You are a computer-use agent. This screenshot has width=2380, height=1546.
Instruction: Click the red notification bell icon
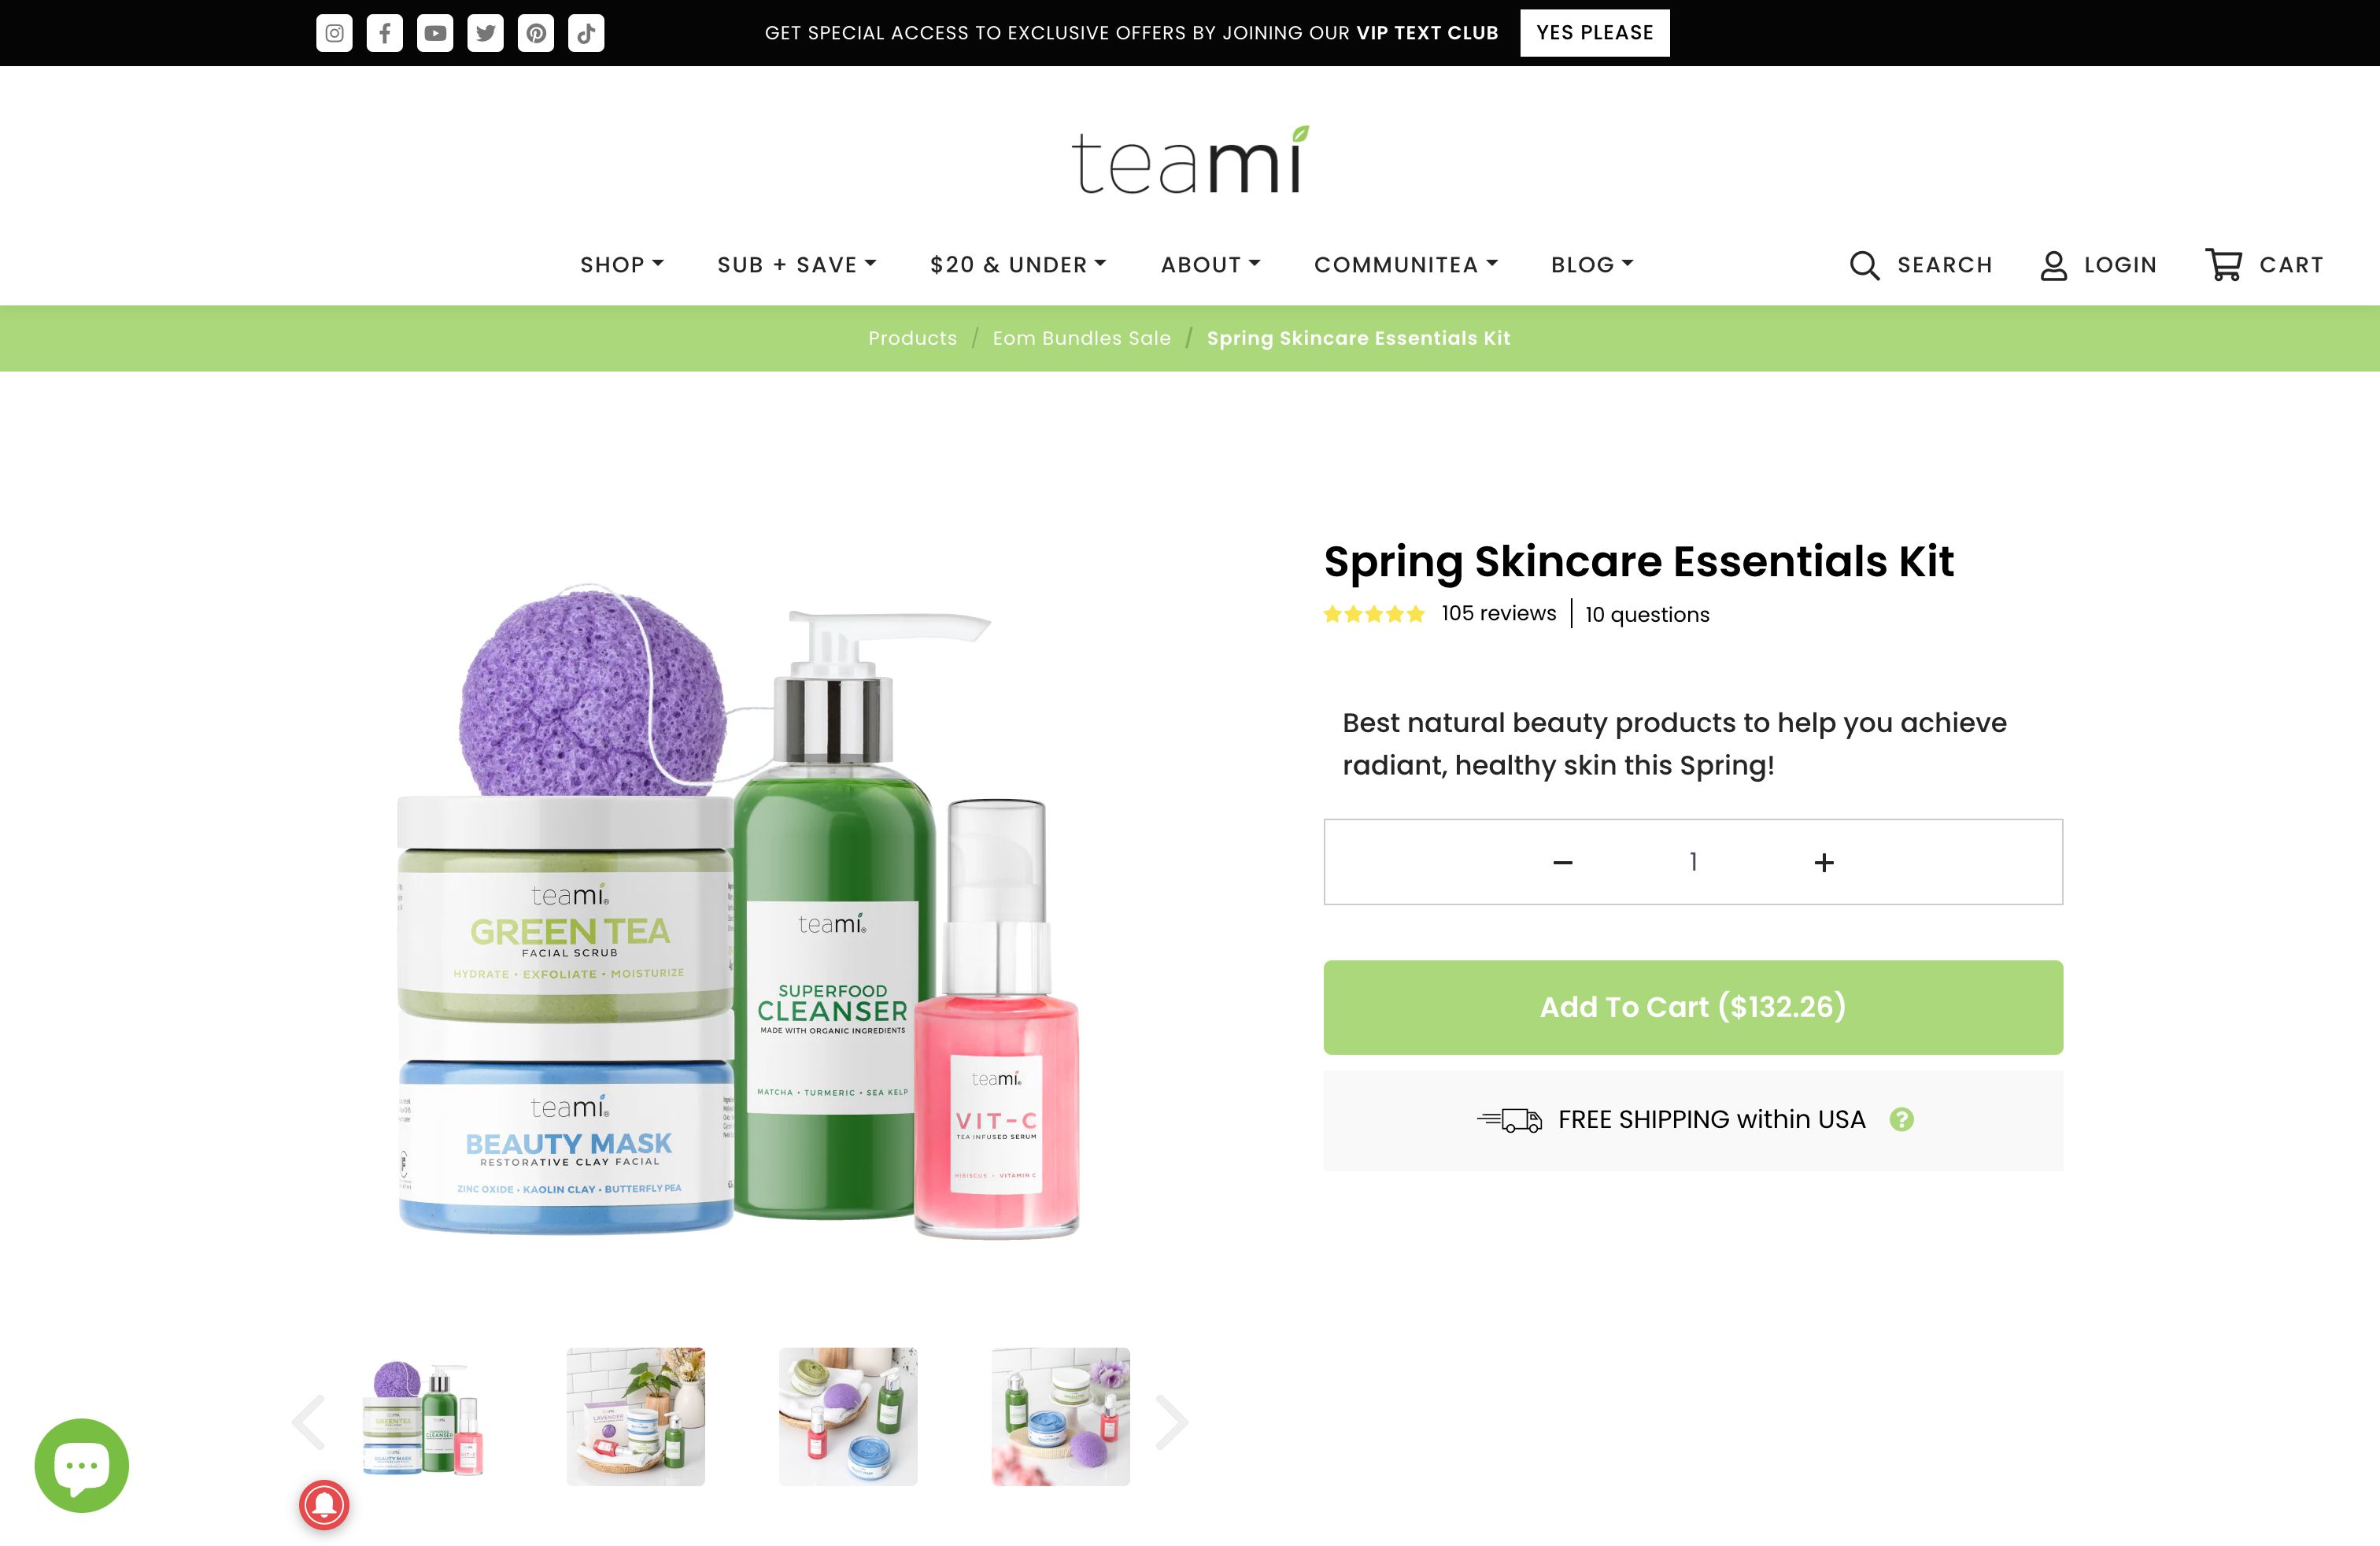pyautogui.click(x=324, y=1505)
